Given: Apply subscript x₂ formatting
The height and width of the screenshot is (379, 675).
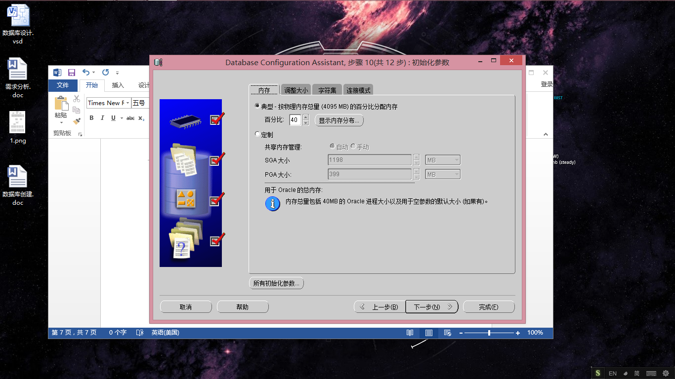Looking at the screenshot, I should 141,118.
